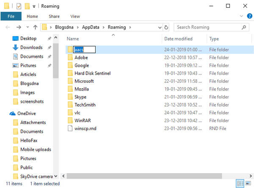Click the Refresh button in address bar

coord(166,27)
